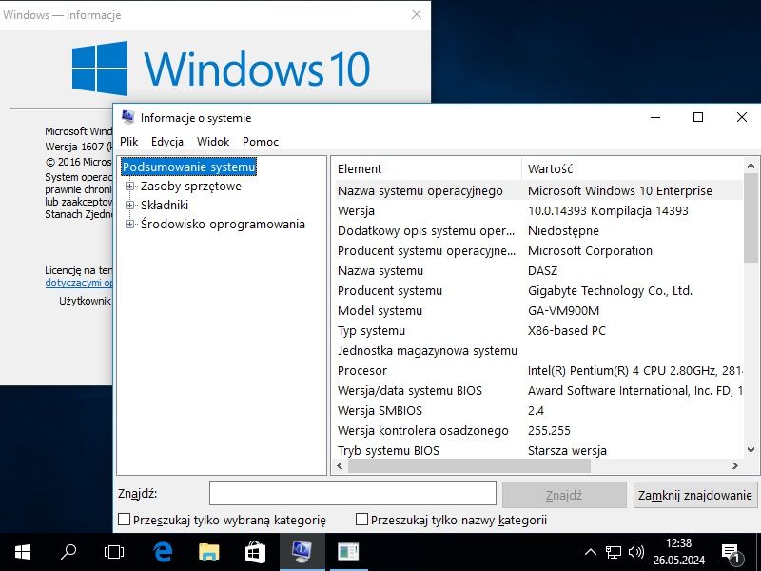Click the 'Gigabyte Technology Co., Ltd.' value

tap(610, 290)
